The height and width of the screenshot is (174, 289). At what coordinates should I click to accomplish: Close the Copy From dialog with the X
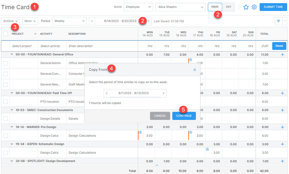195,70
